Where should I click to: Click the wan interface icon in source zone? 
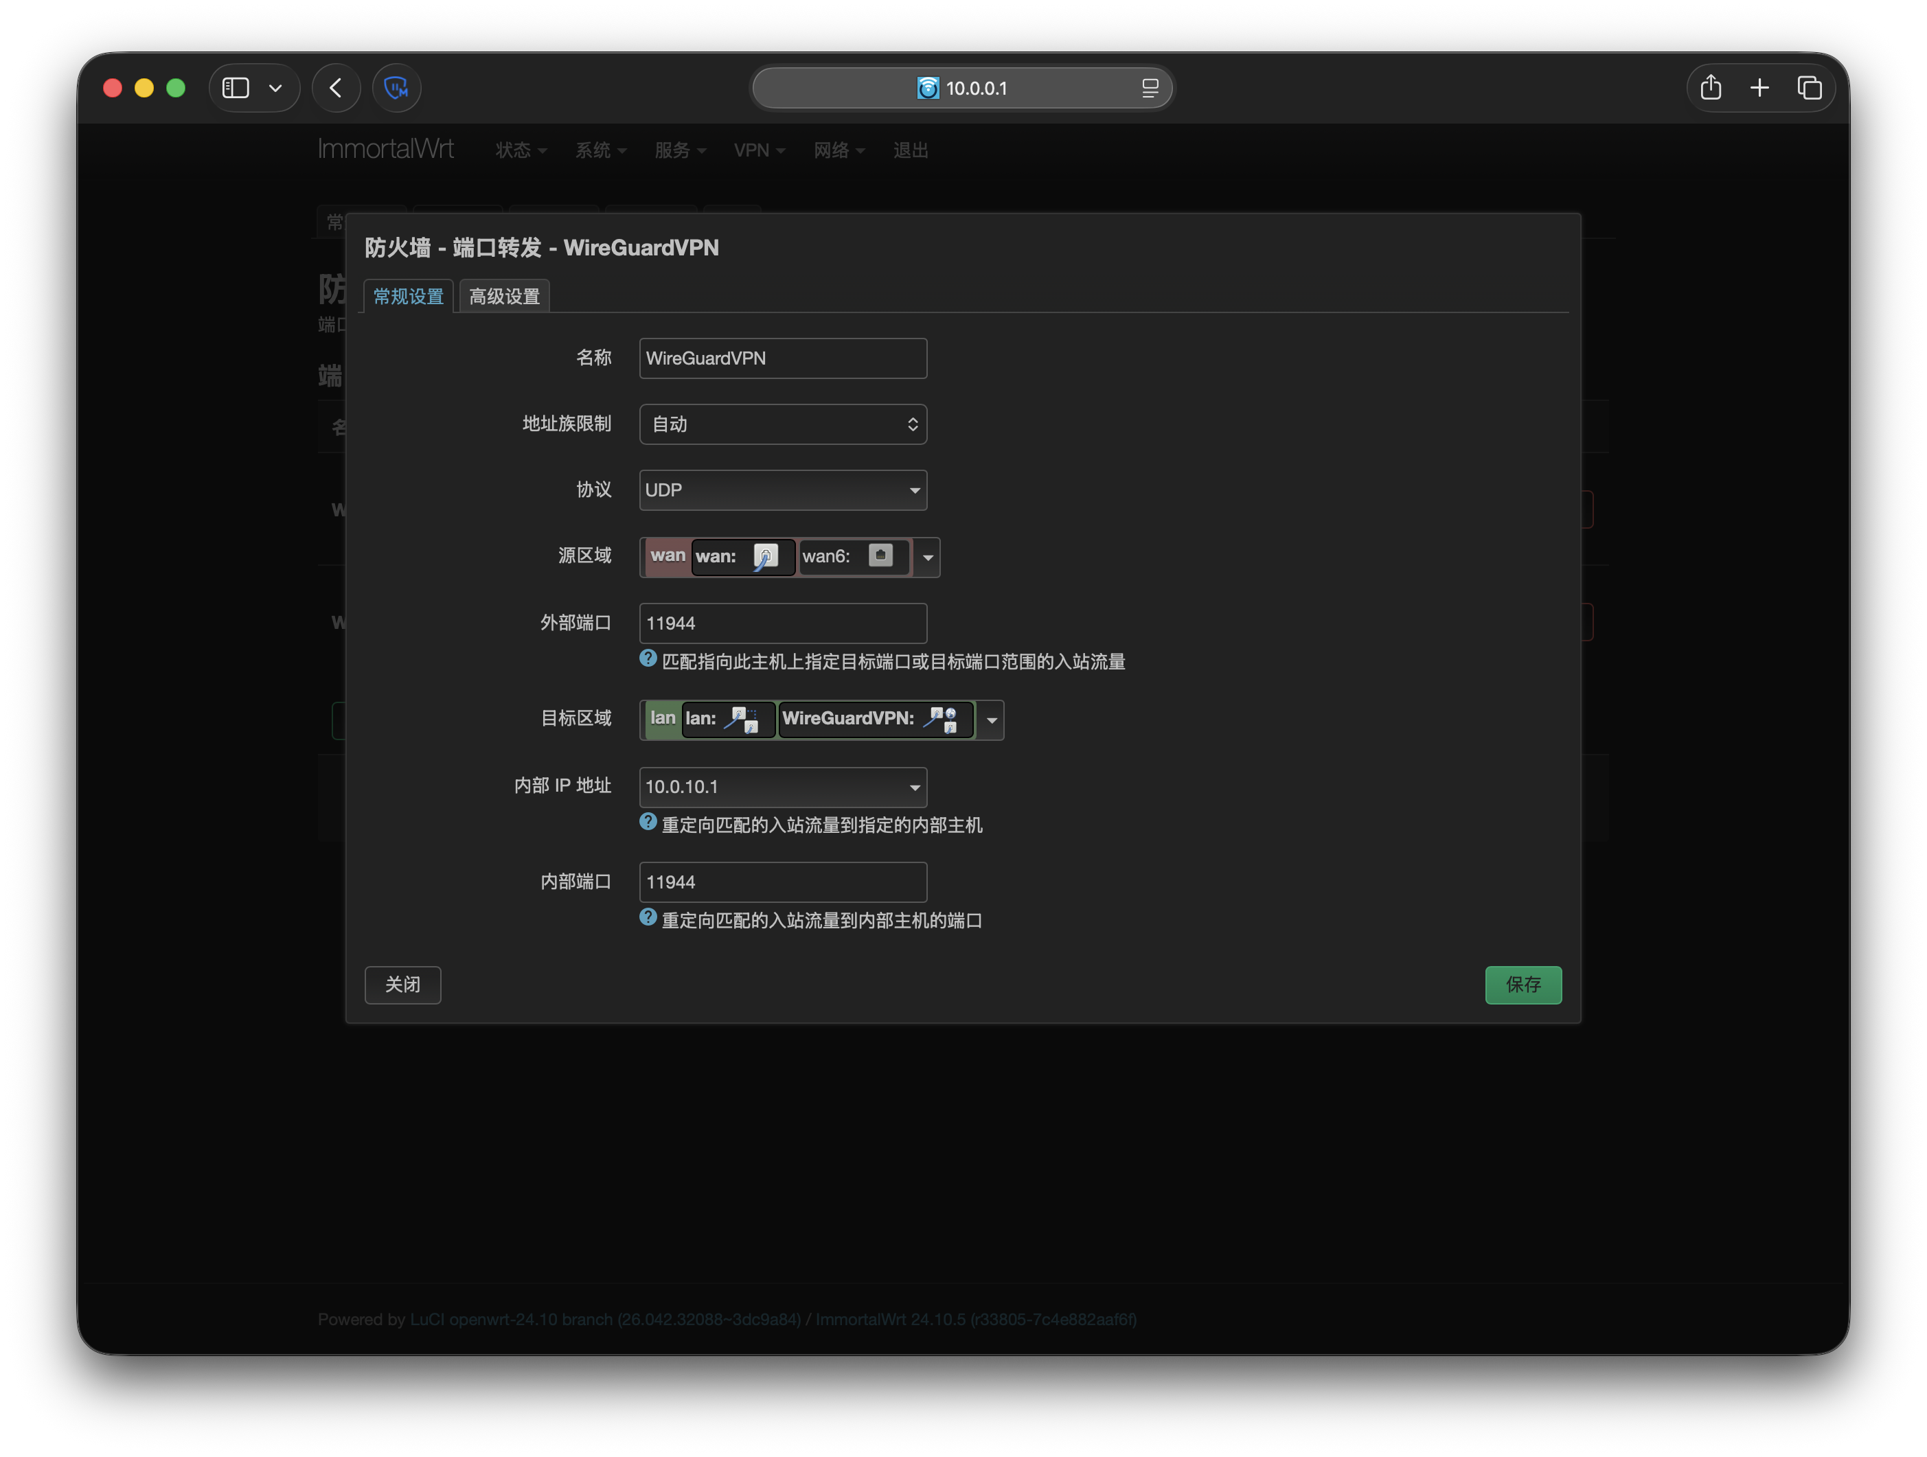(765, 556)
